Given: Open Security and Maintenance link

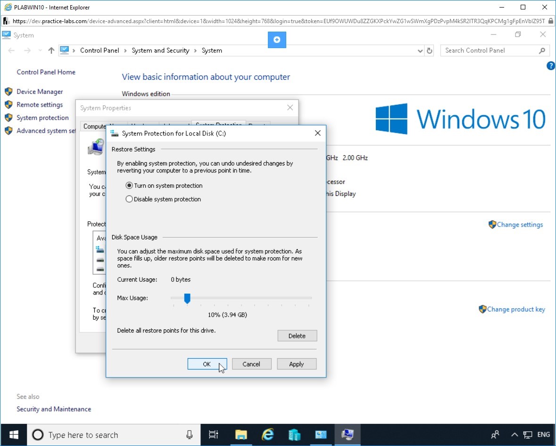Looking at the screenshot, I should point(54,409).
